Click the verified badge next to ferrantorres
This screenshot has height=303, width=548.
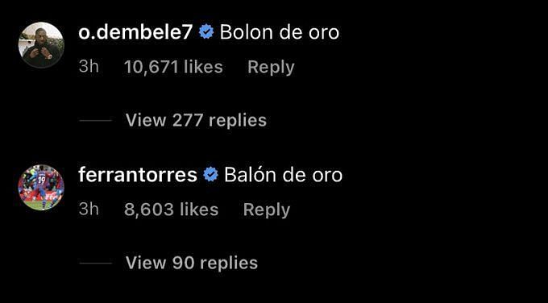point(211,174)
